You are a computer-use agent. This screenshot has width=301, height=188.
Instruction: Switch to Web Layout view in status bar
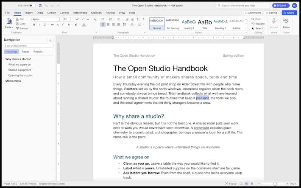tap(252, 184)
